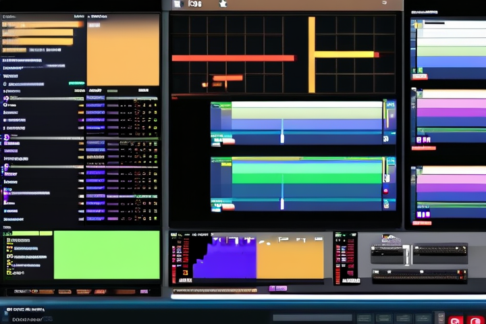Viewport: 486px width, 324px height.
Task: Click the white fader handle in the bottom-right mixer
Action: [x=407, y=255]
